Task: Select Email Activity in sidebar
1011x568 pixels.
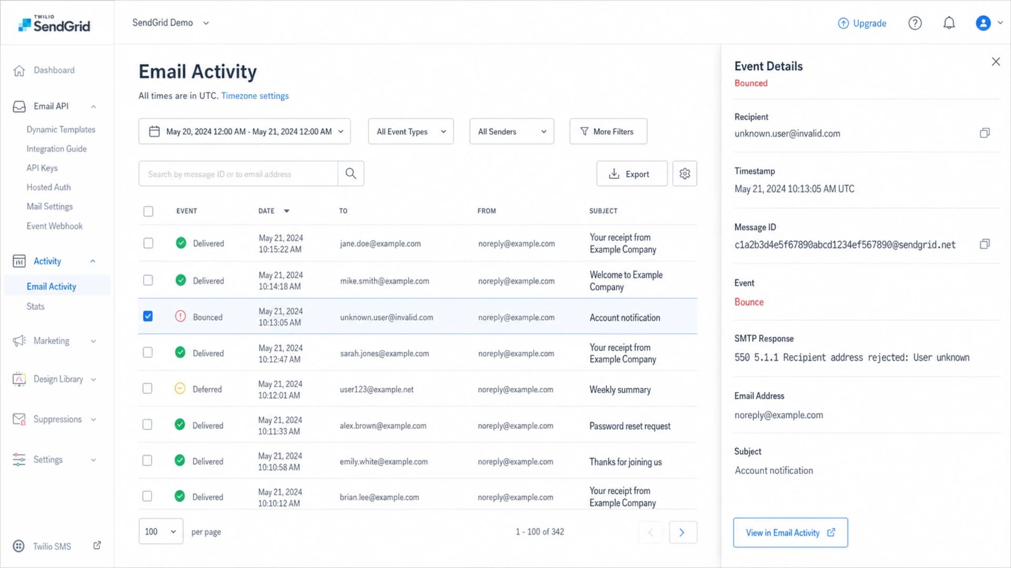Action: (52, 287)
